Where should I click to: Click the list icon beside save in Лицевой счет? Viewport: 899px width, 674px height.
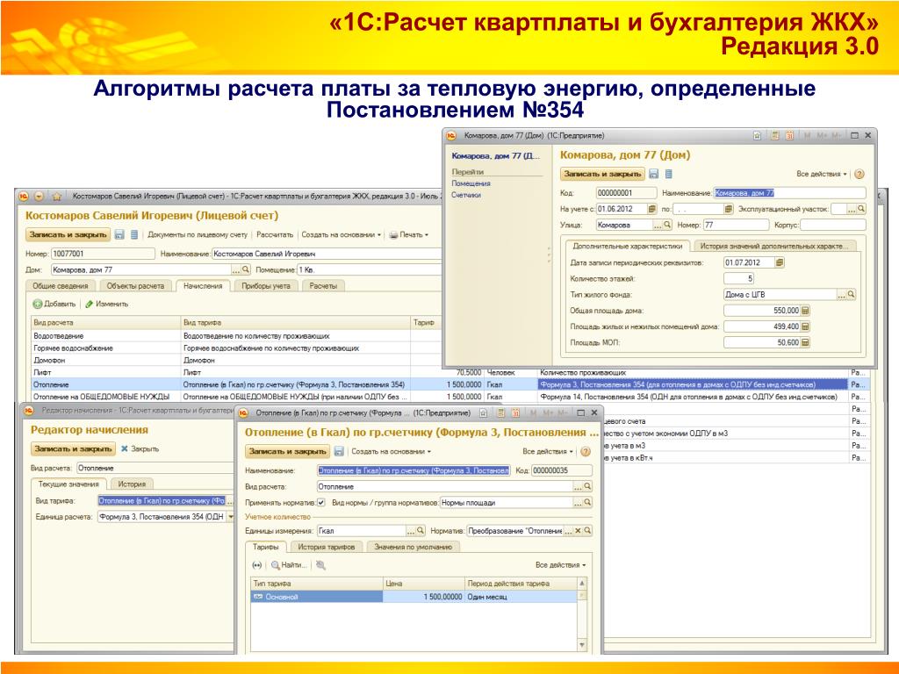pos(134,234)
